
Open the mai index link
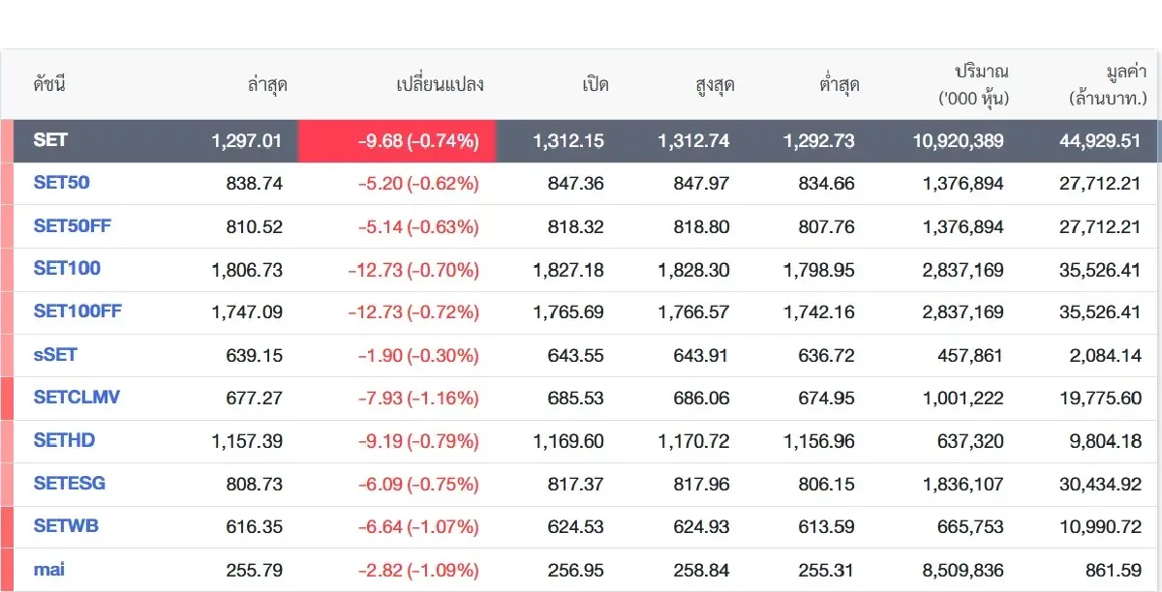[x=48, y=570]
